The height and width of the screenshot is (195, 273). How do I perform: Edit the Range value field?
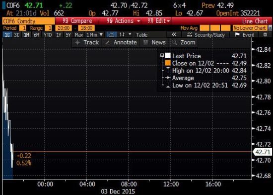(x=48, y=28)
